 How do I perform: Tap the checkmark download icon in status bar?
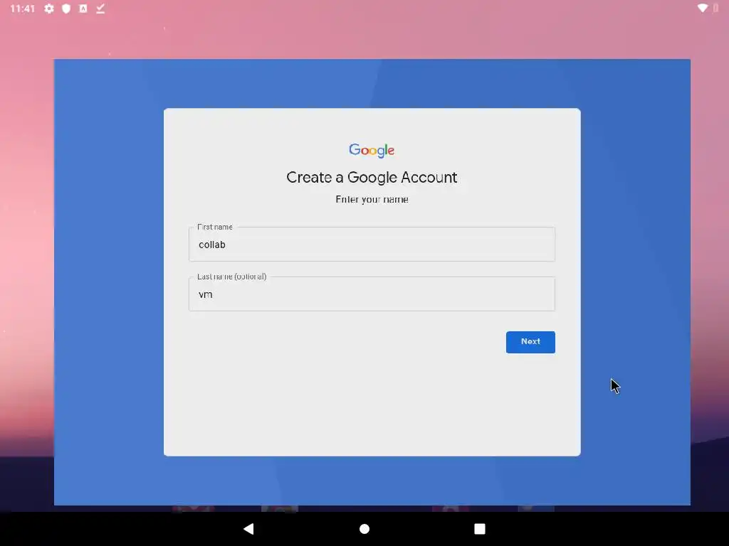(100, 9)
